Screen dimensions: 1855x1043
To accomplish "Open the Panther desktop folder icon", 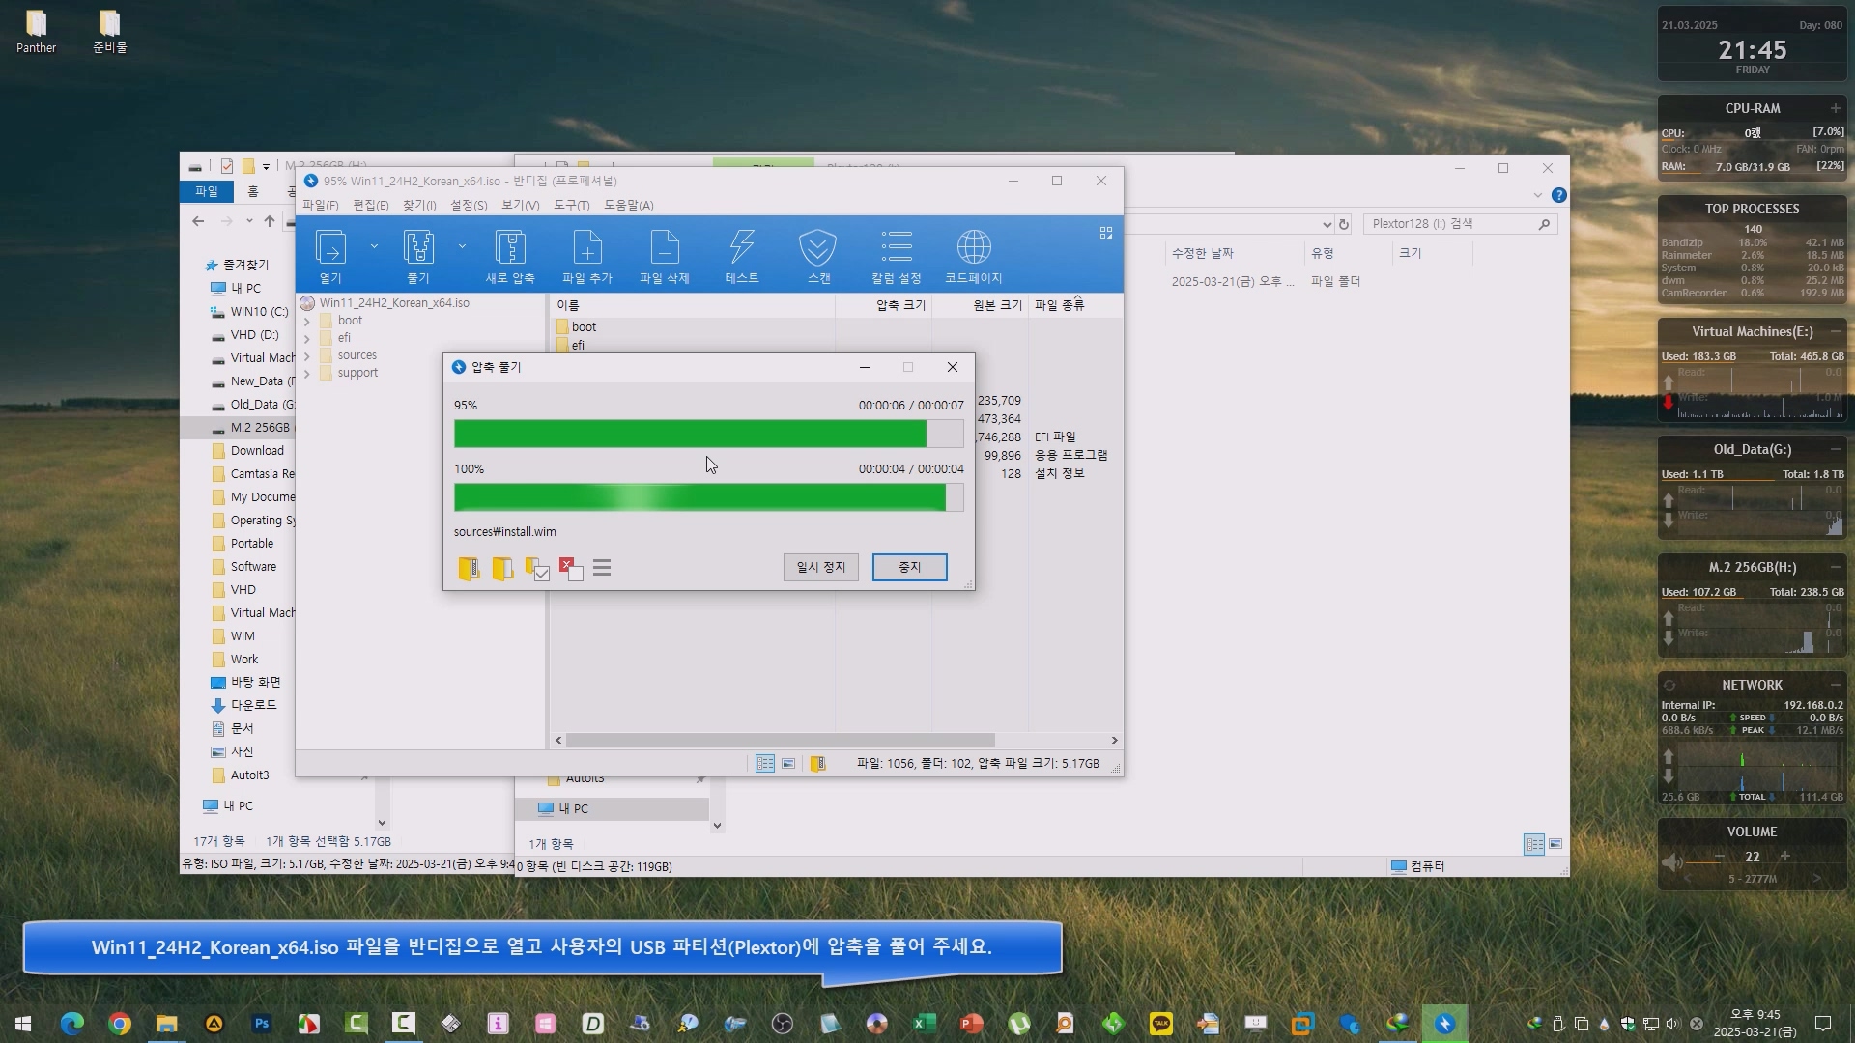I will tap(36, 31).
